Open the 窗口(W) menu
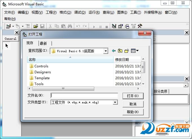192x139 pixels. point(171,12)
